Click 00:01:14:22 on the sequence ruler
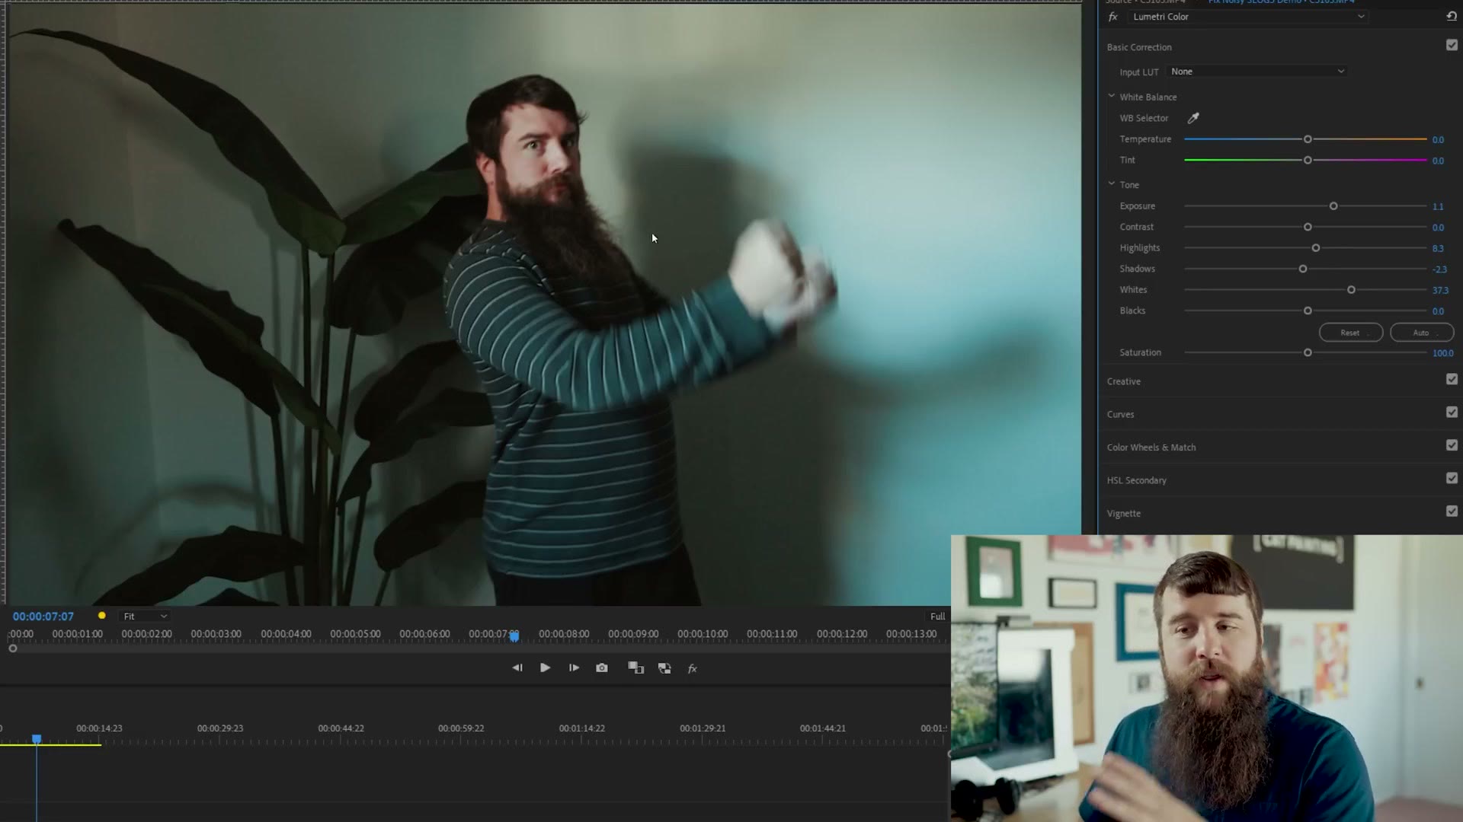This screenshot has height=822, width=1463. pyautogui.click(x=581, y=728)
